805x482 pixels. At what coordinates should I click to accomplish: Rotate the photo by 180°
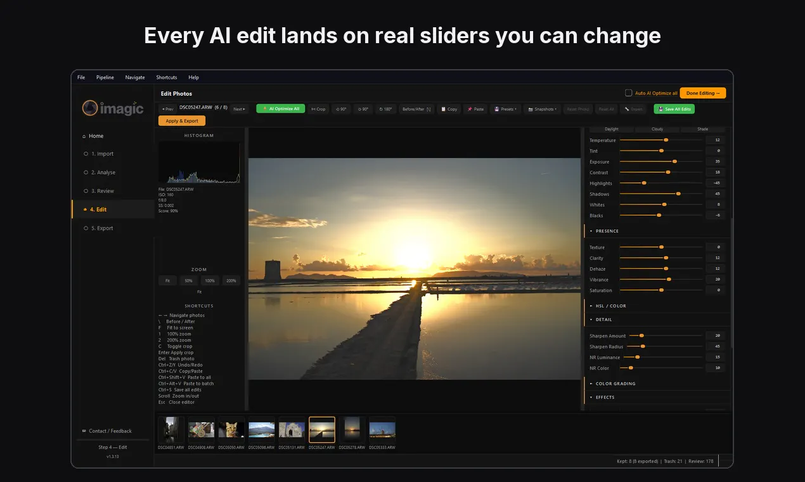385,109
